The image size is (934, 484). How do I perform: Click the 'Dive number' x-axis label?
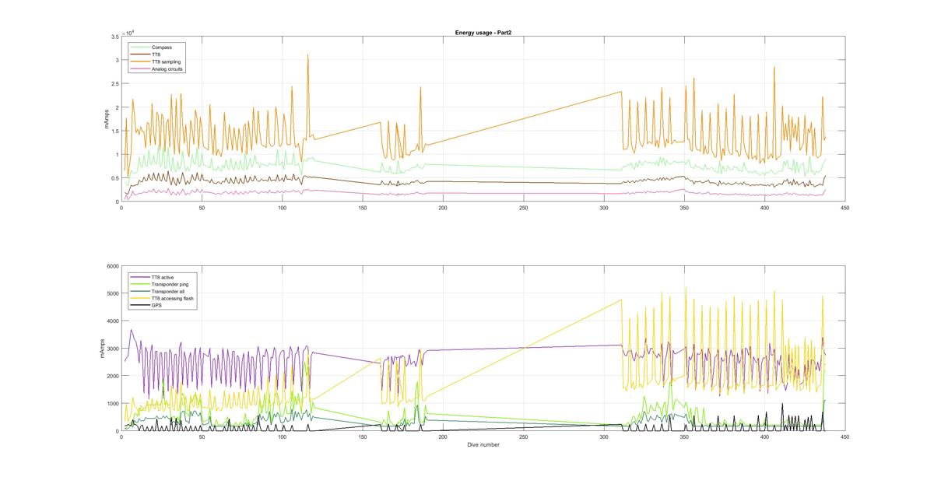pyautogui.click(x=483, y=445)
